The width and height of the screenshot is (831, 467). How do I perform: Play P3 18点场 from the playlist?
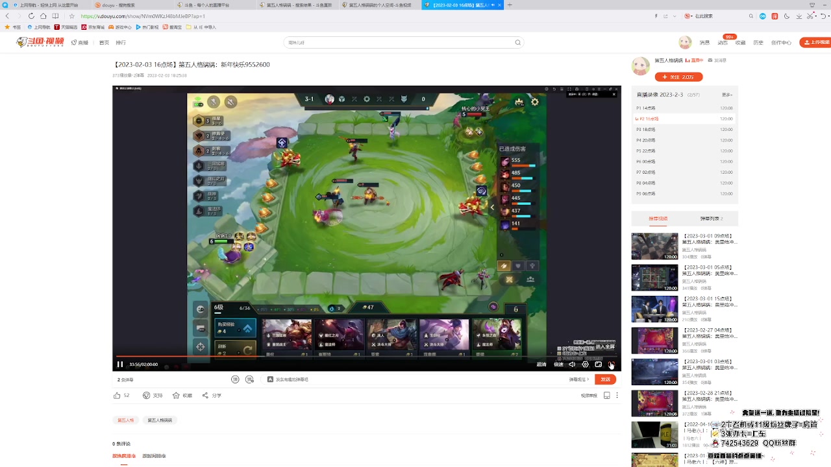(684, 130)
